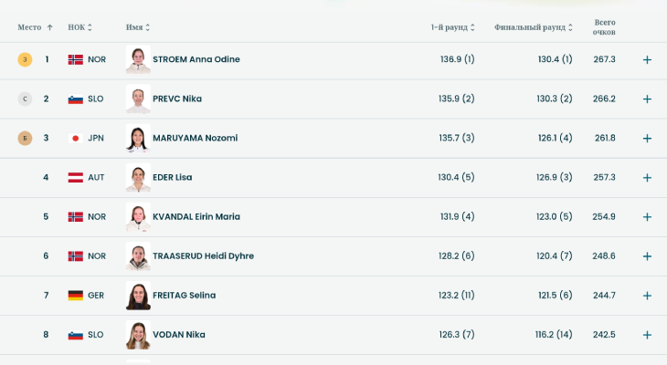
Task: Expand details for STROEM Anna Odine
Action: [x=647, y=59]
